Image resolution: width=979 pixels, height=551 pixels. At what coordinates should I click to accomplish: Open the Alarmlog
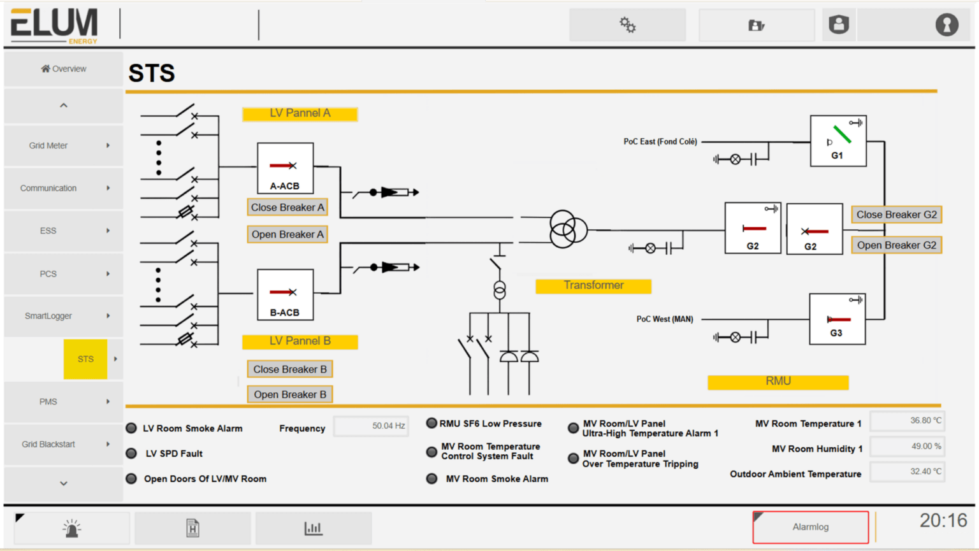(810, 527)
